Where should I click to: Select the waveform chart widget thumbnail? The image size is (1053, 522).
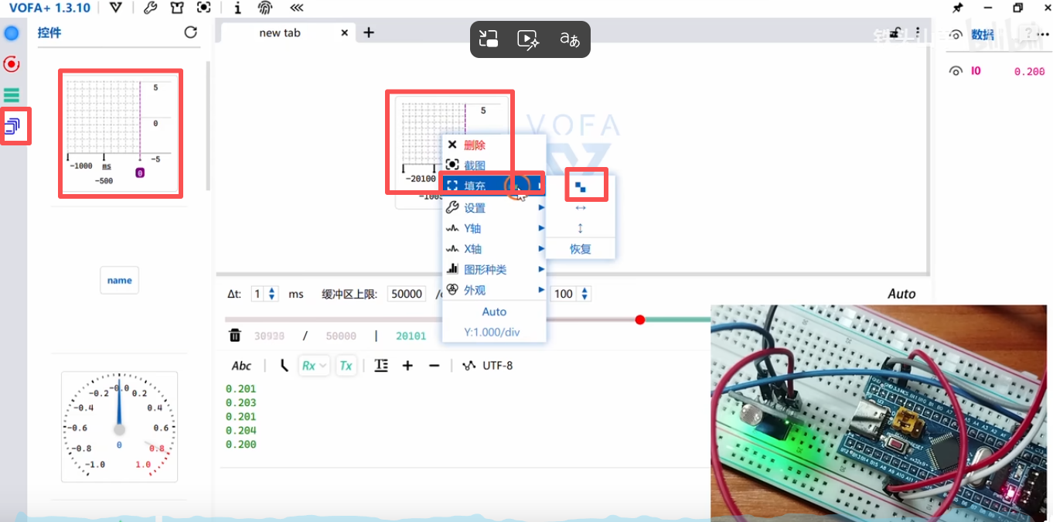pos(121,133)
